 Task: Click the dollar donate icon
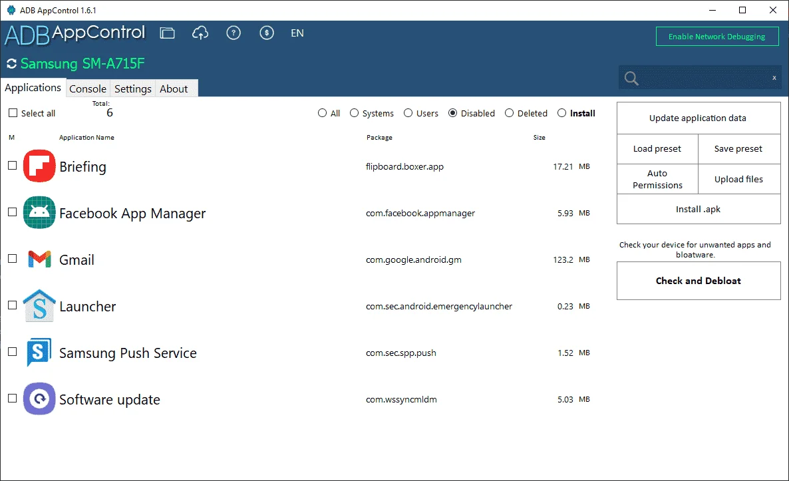[267, 33]
